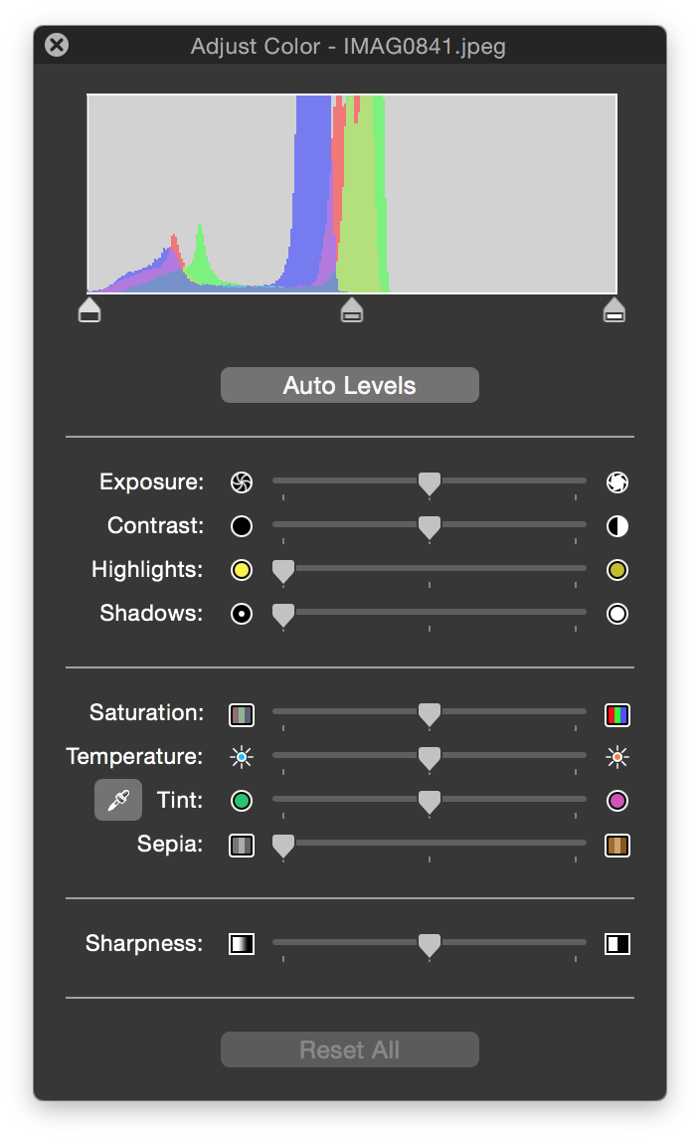Click the brown Sepia tone icon
This screenshot has width=700, height=1142.
(x=616, y=843)
